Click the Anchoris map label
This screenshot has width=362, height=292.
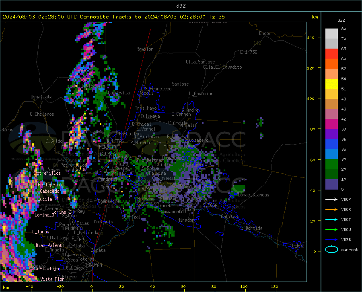coord(103,222)
